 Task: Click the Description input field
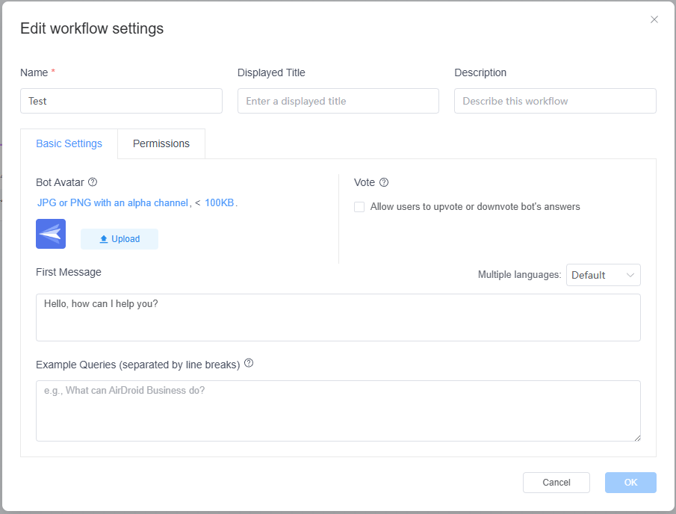point(555,101)
